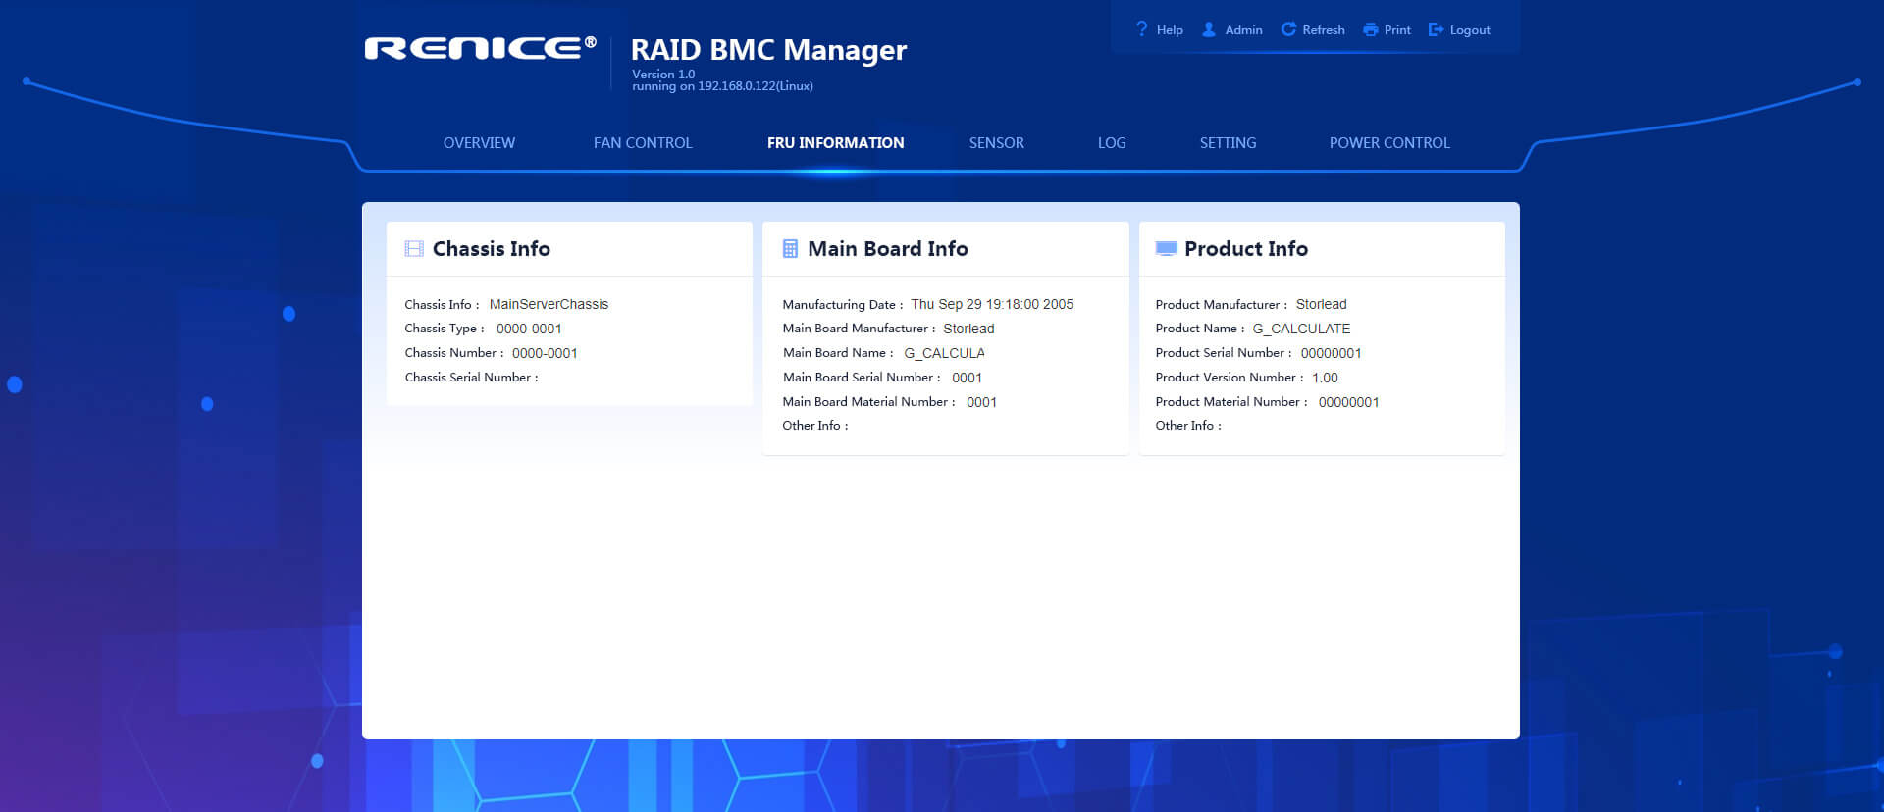The height and width of the screenshot is (812, 1884).
Task: Click the Admin user icon
Action: click(1209, 29)
